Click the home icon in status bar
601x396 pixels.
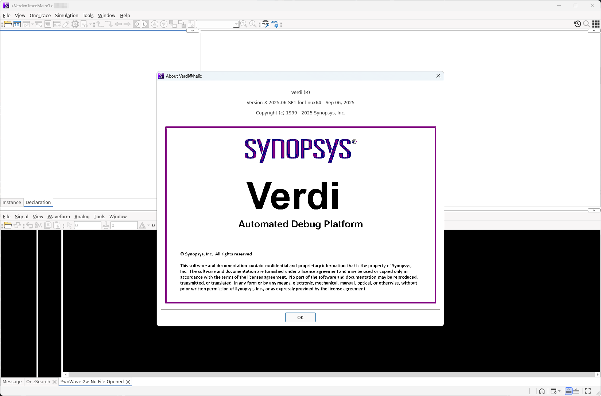tap(542, 391)
